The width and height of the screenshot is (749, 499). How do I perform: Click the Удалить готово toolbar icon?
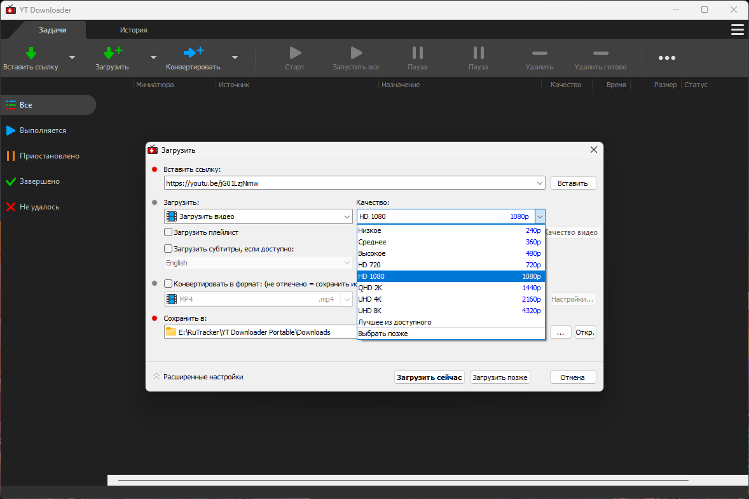(x=600, y=53)
